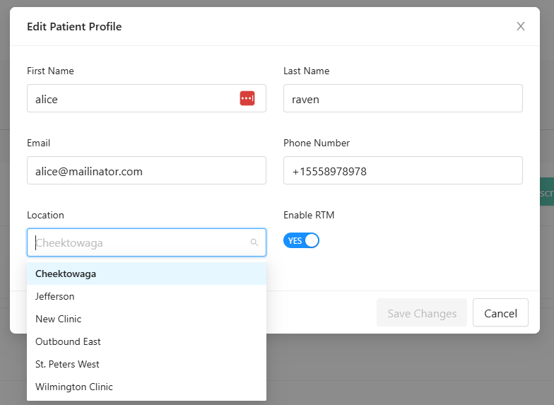Click the Location search combo box
Viewport: 554px width, 405px height.
(141, 242)
